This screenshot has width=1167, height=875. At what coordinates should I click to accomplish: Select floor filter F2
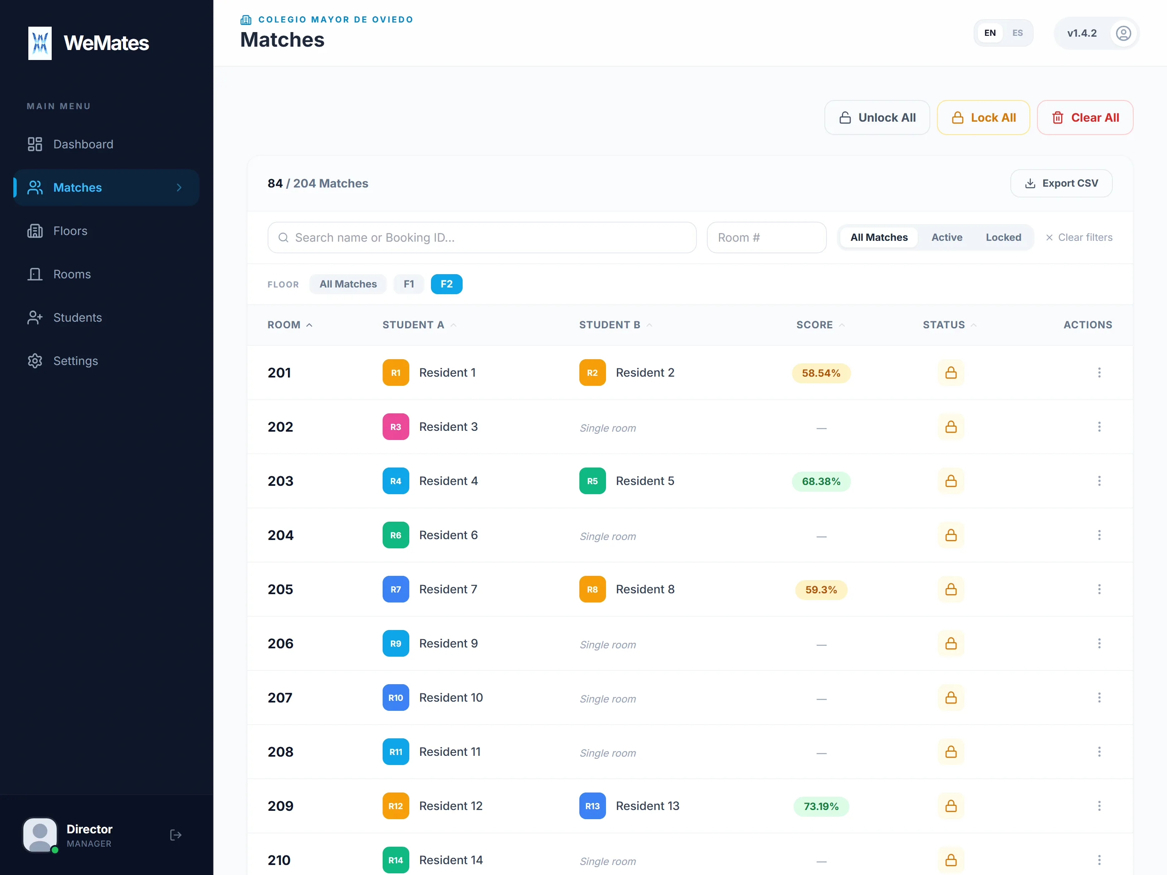446,284
